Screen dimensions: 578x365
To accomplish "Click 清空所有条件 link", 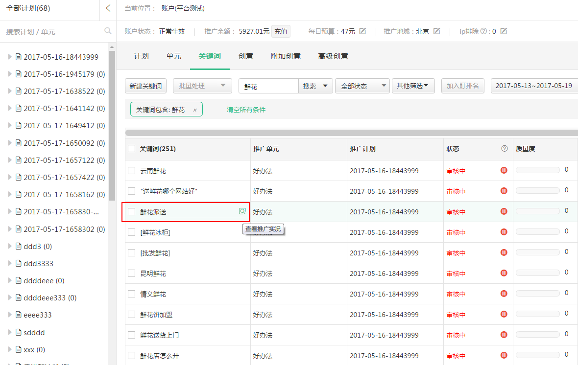I will click(x=246, y=110).
